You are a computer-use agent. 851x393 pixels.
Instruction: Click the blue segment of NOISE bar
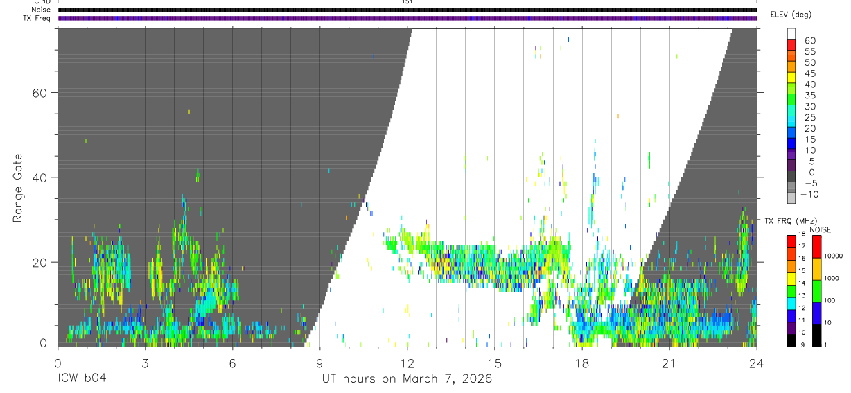(816, 313)
